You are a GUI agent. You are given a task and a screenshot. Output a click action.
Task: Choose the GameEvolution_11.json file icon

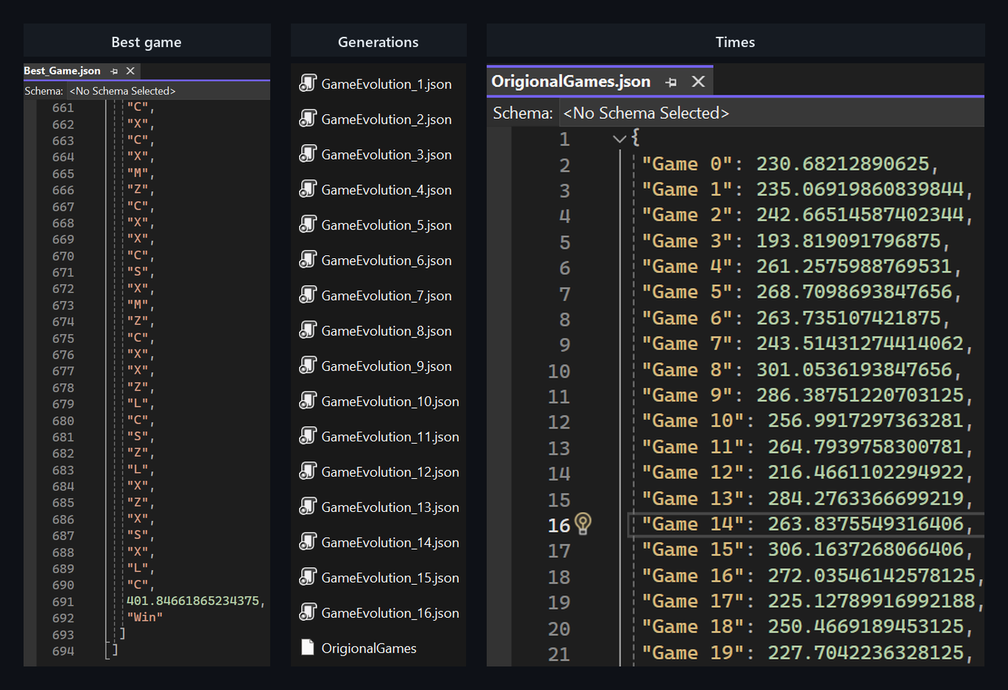coord(308,436)
